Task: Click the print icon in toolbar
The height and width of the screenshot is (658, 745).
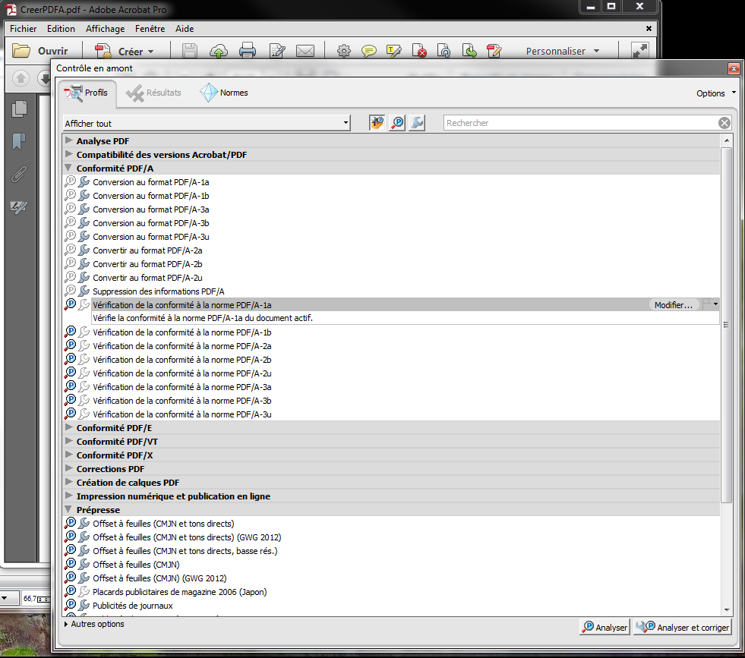Action: pos(248,52)
